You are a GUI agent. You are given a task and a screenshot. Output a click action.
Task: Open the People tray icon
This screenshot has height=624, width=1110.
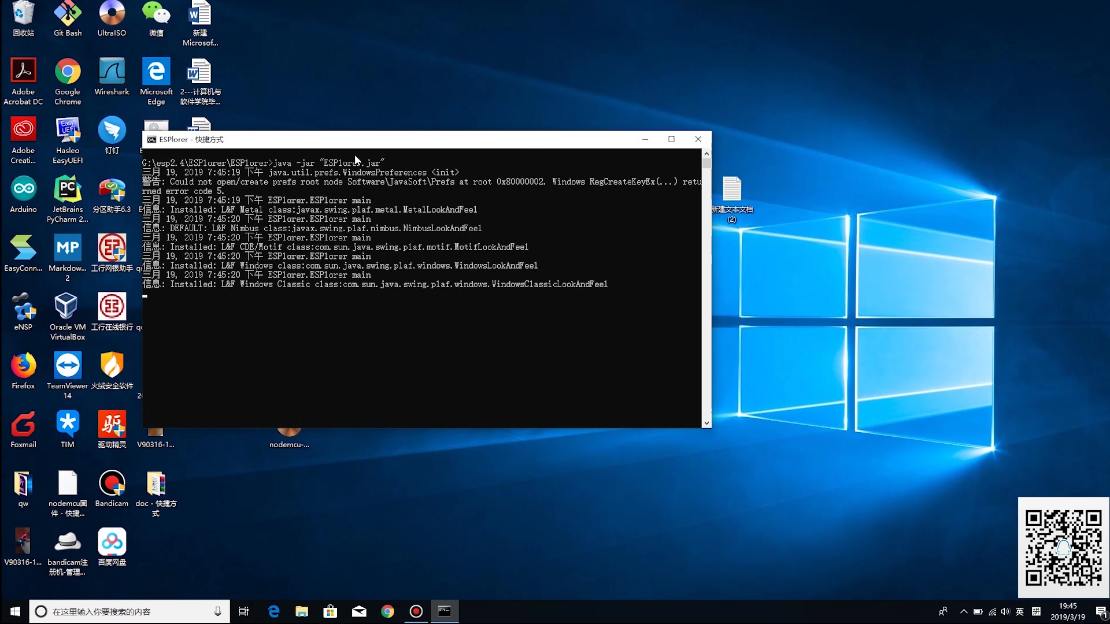point(943,611)
